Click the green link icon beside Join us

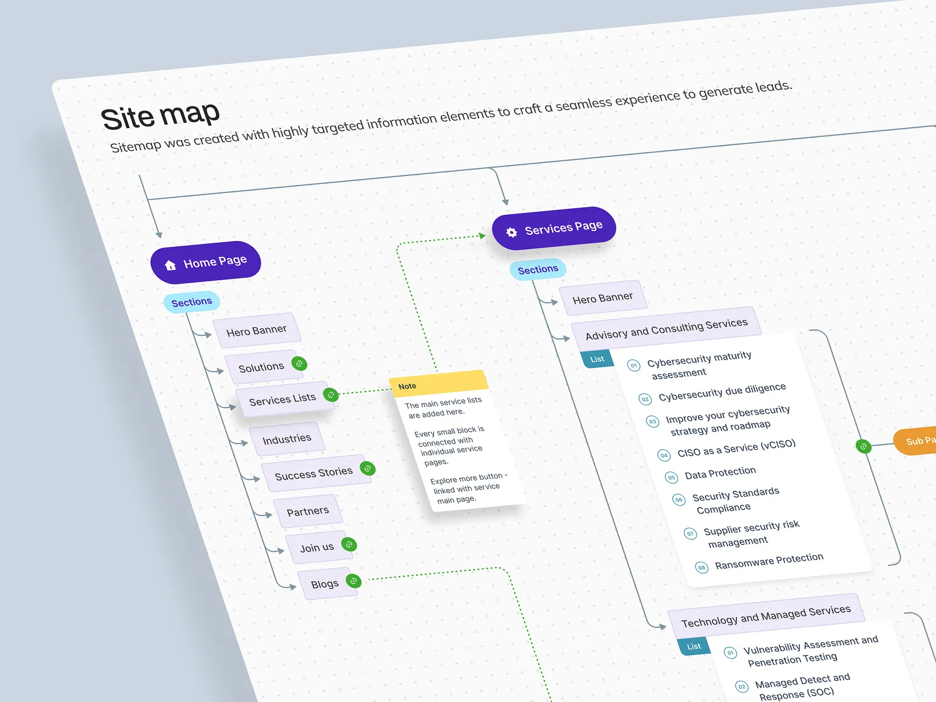[349, 545]
